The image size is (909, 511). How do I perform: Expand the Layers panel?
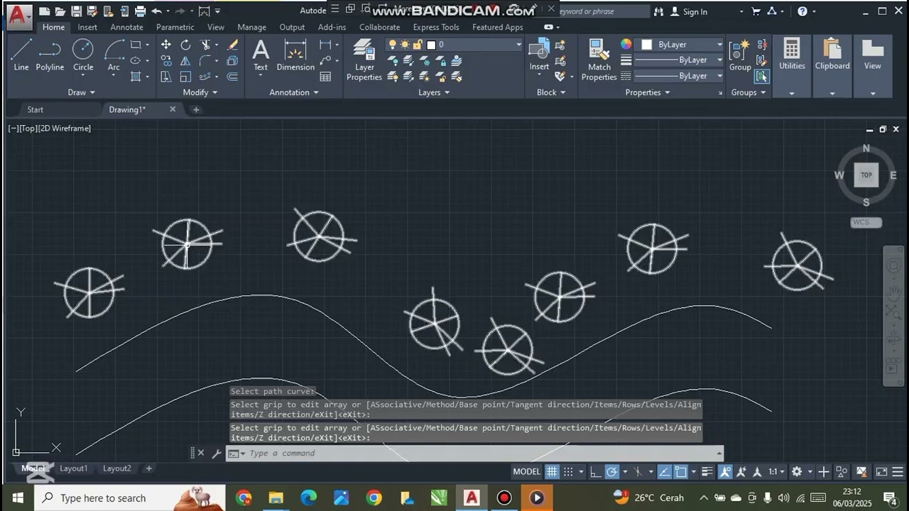[x=434, y=92]
